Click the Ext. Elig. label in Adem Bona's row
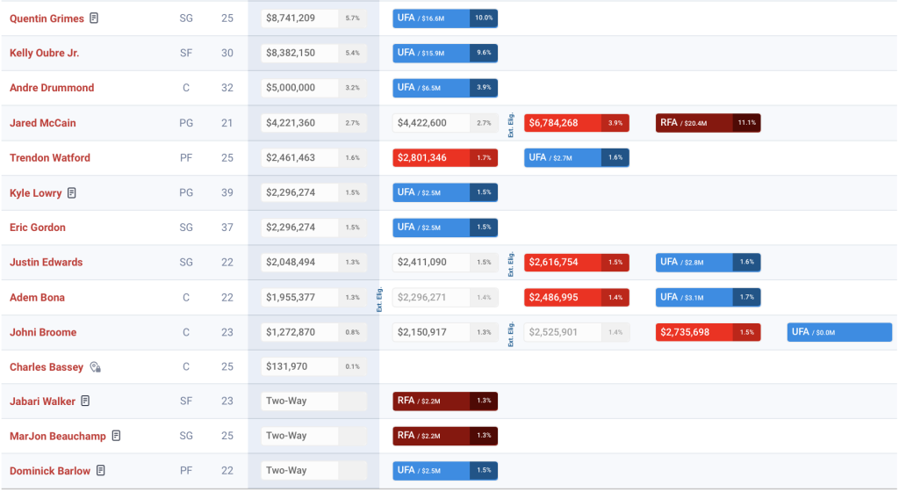Viewport: 899px width, 492px height. coord(379,299)
